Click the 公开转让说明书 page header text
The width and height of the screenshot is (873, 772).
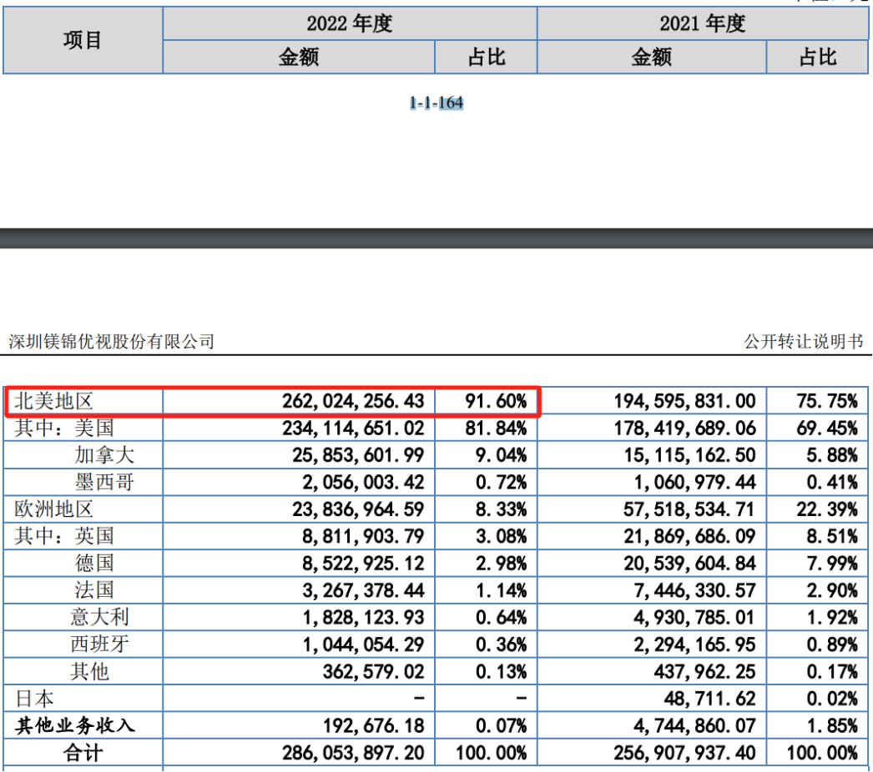pyautogui.click(x=804, y=341)
